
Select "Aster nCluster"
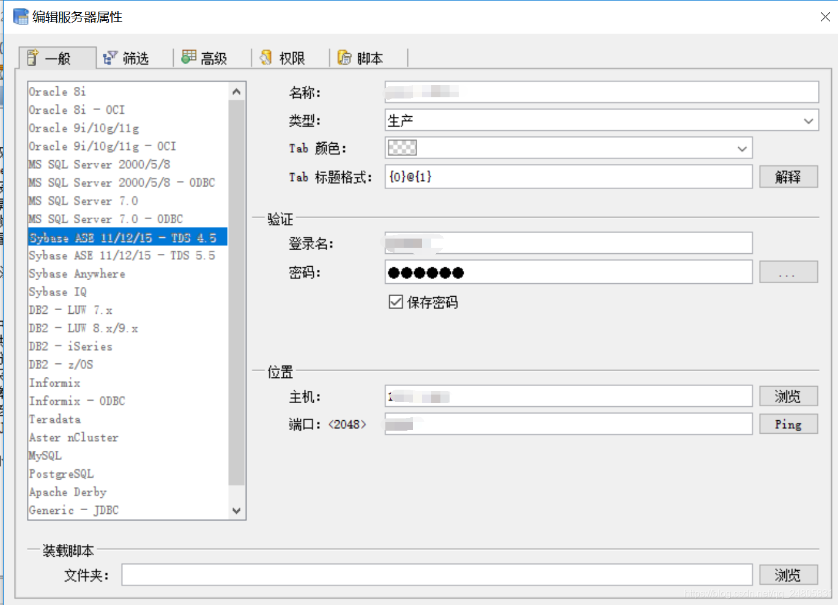pyautogui.click(x=128, y=437)
